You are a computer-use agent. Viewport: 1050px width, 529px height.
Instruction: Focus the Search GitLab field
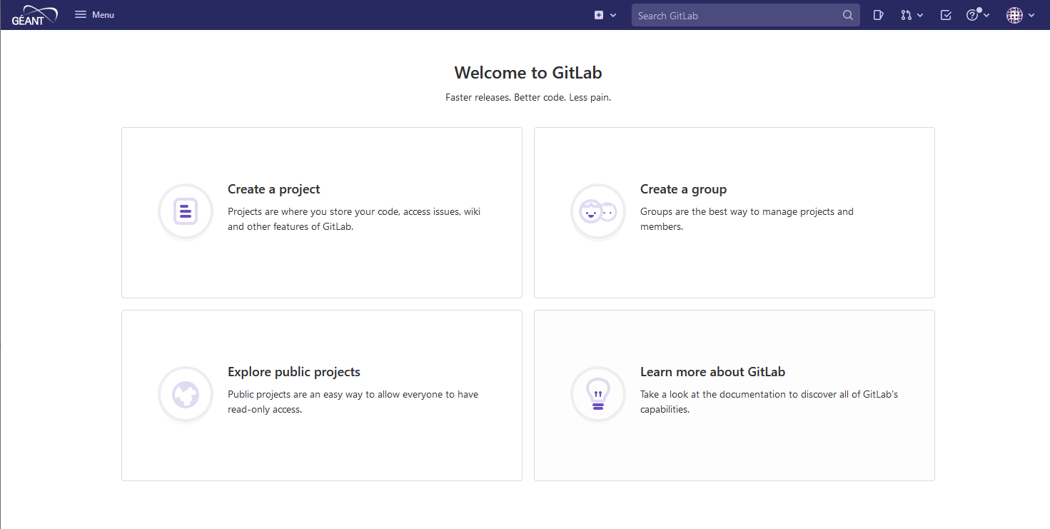745,15
